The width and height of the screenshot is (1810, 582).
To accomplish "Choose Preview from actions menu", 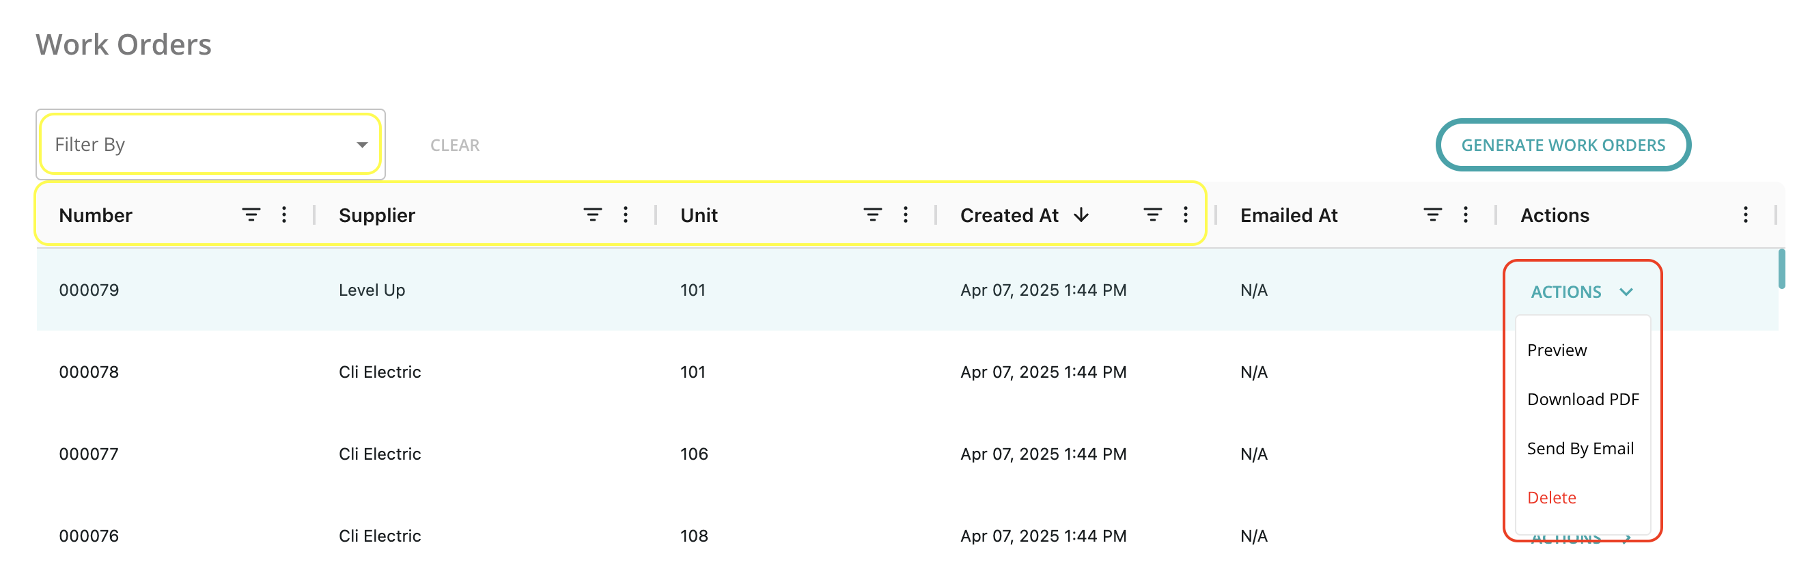I will (x=1557, y=350).
